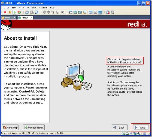Click the About to Install heading
152x137 pixels.
tap(20, 38)
